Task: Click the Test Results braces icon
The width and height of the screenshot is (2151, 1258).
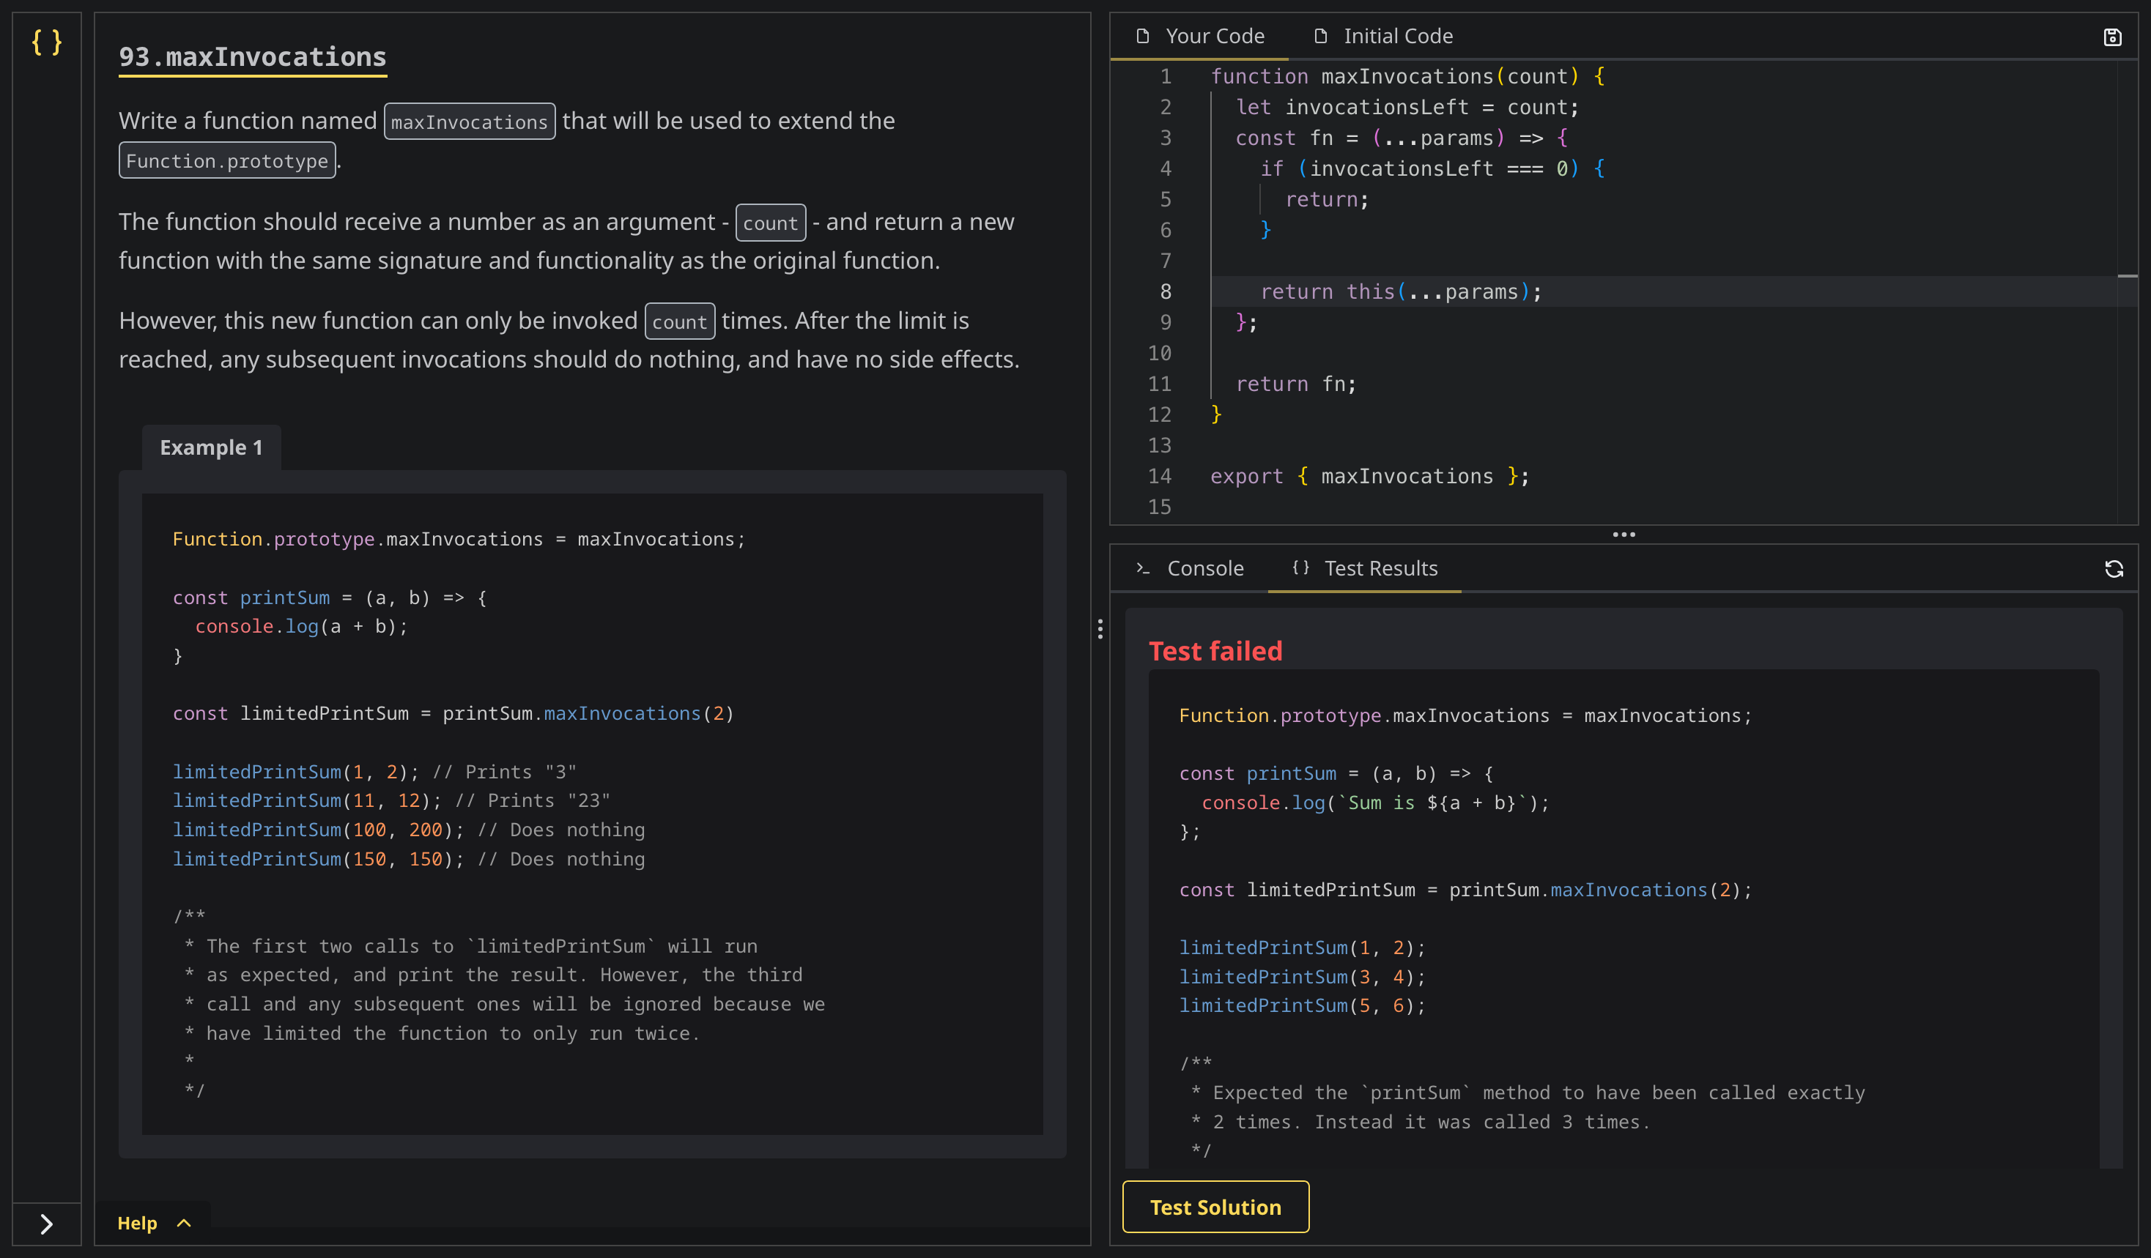Action: (1300, 568)
